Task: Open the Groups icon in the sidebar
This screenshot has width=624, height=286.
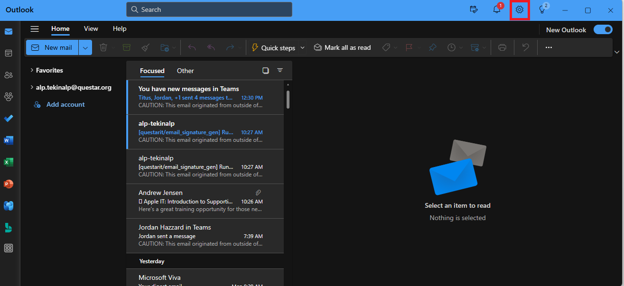Action: tap(9, 96)
